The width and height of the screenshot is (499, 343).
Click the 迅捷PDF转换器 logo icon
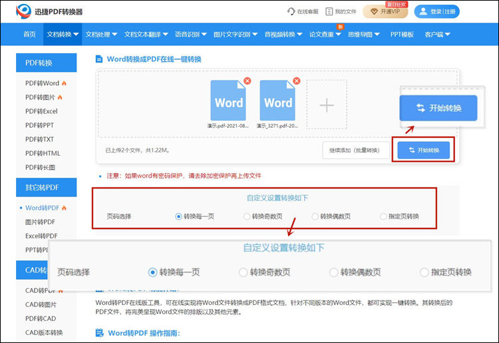(x=23, y=11)
